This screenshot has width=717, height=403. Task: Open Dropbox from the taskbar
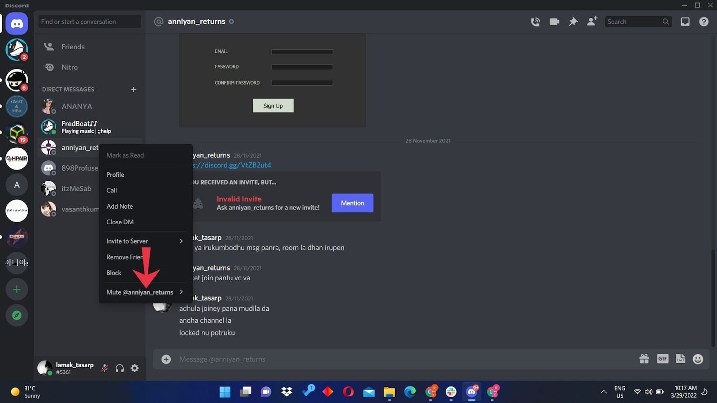click(287, 392)
